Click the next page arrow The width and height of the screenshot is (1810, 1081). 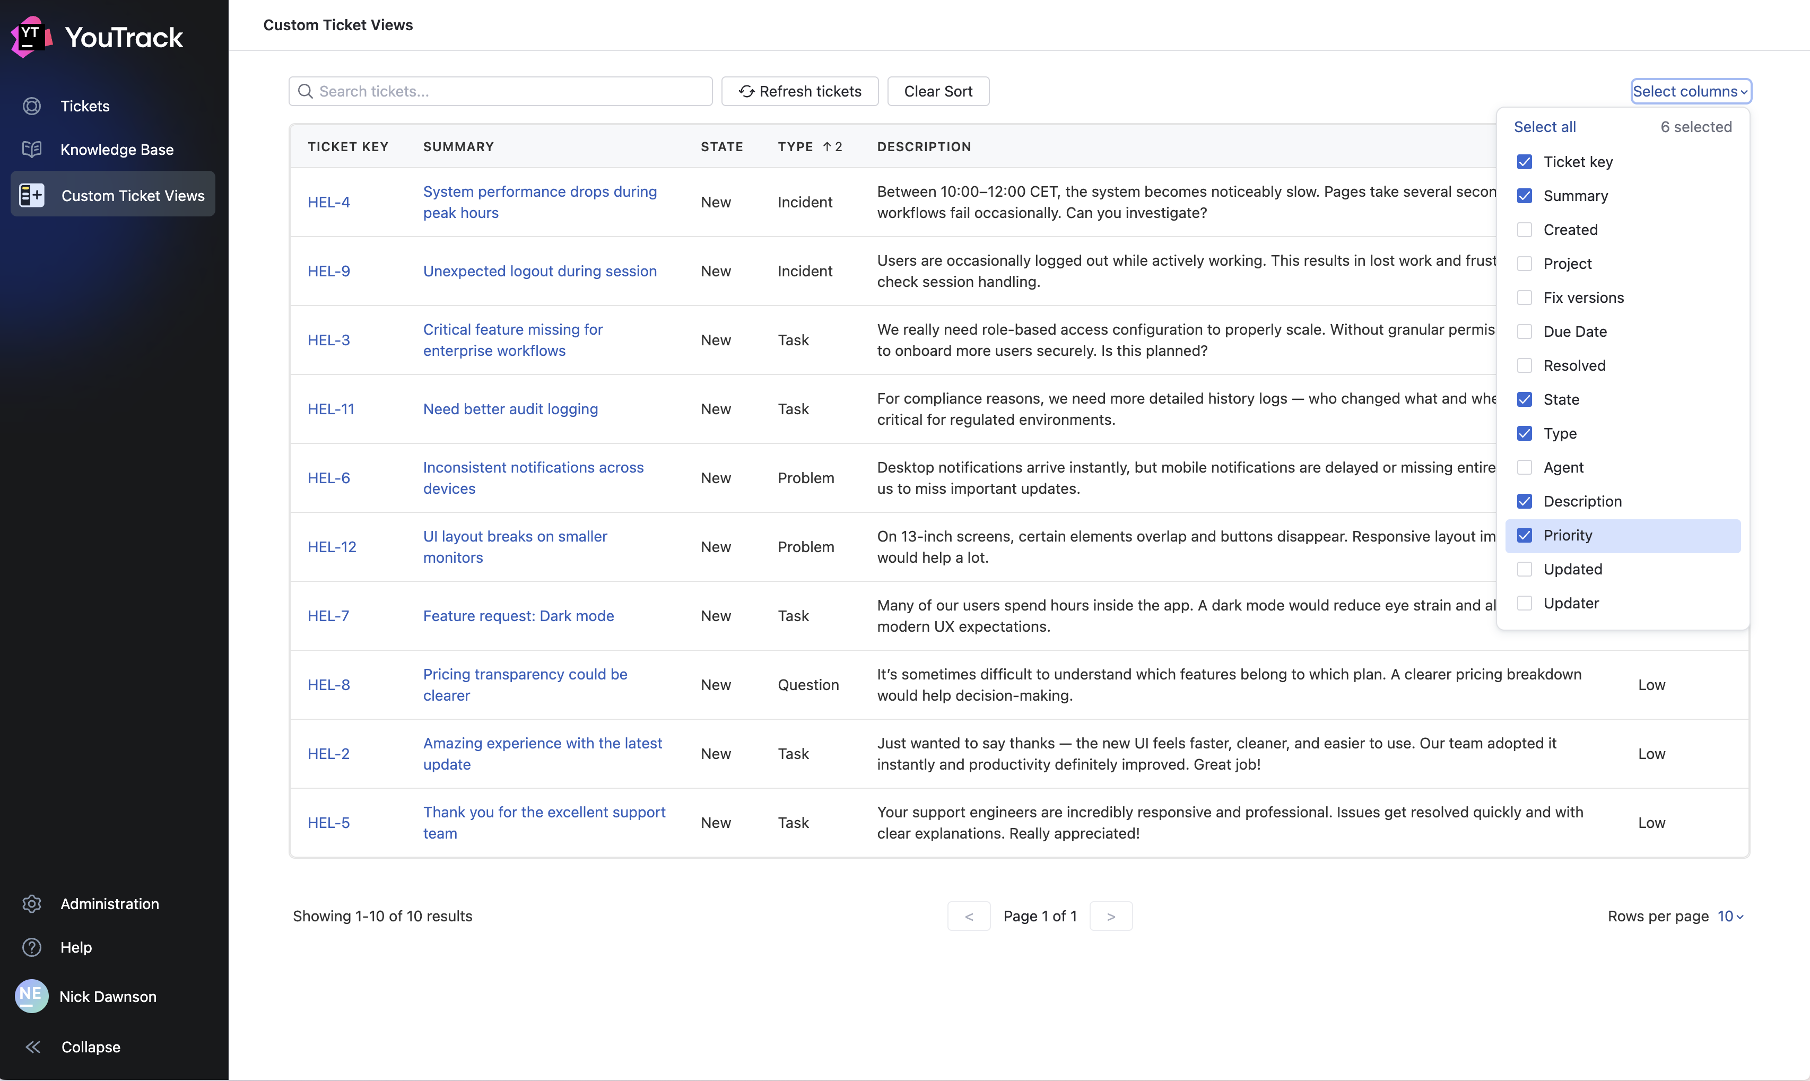(x=1110, y=916)
